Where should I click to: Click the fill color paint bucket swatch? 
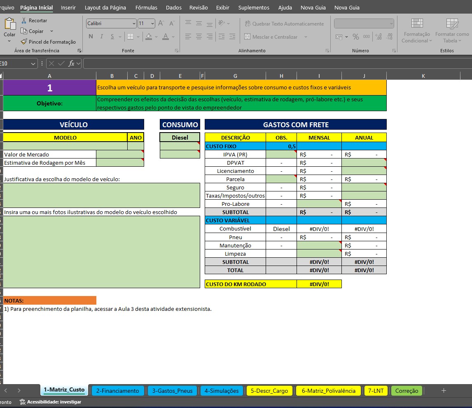[x=149, y=37]
